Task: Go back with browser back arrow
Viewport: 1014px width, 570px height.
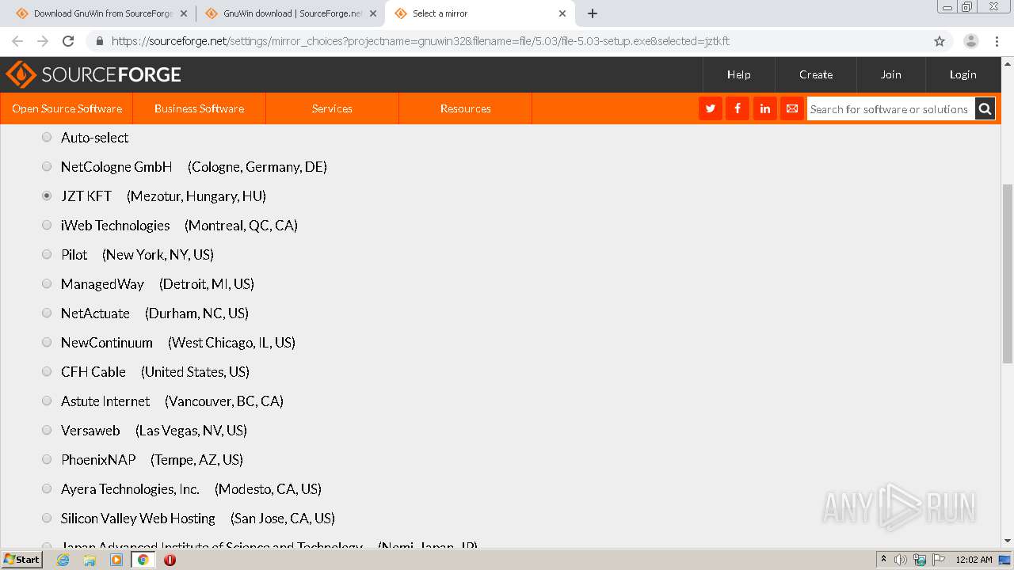Action: tap(17, 41)
